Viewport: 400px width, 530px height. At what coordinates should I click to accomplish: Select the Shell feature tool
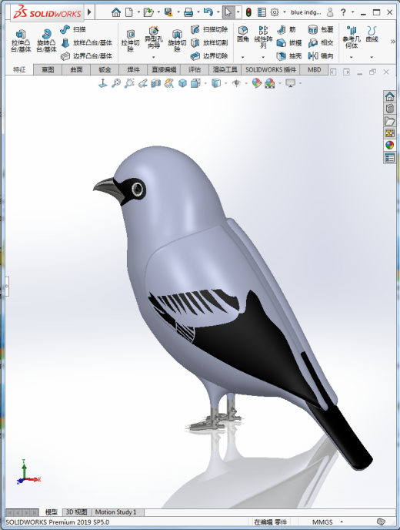[x=289, y=55]
